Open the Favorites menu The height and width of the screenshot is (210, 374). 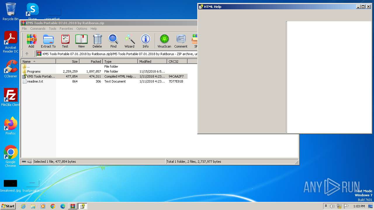(x=66, y=29)
